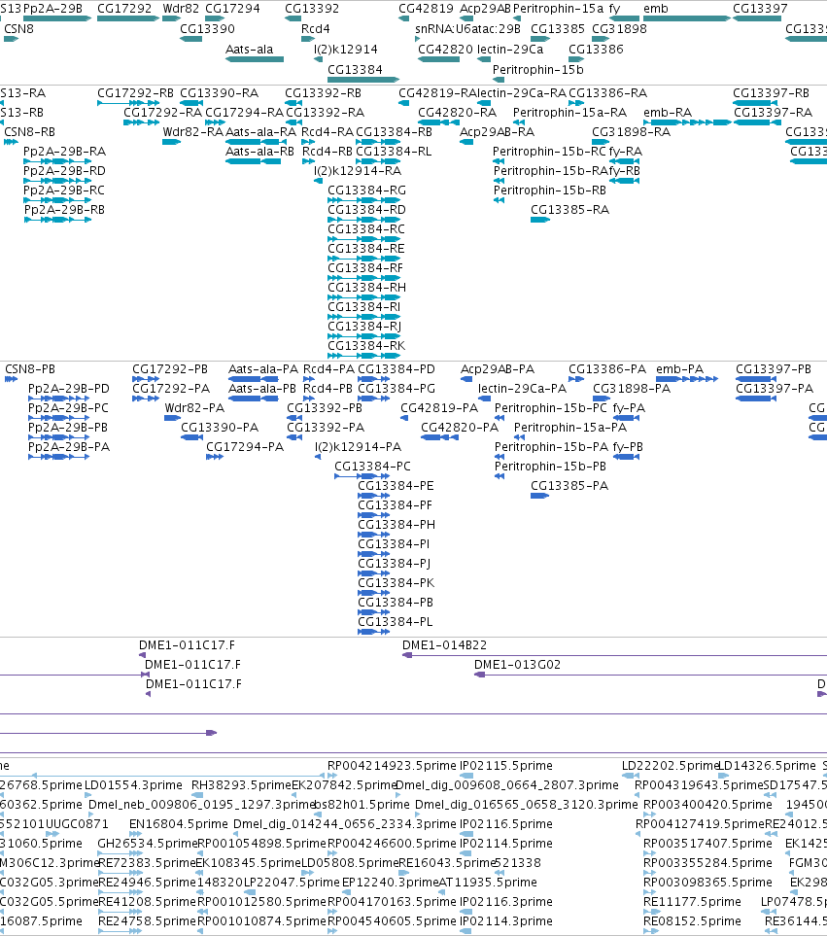This screenshot has width=827, height=936.
Task: Select protein CSN8-PB
Action: [29, 369]
